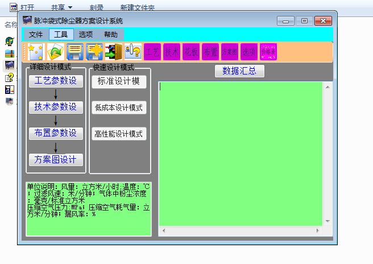Image resolution: width=373 pixels, height=264 pixels.
Task: Click inside the green data summary text area
Action: (241, 154)
